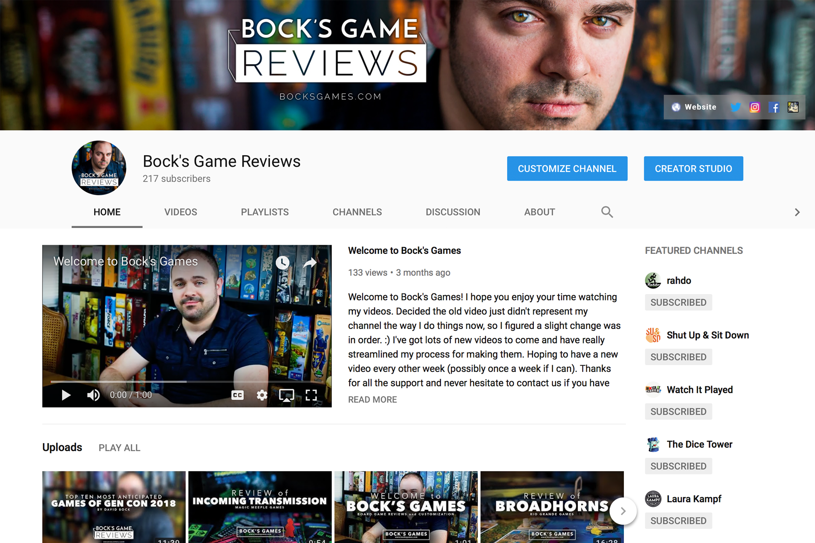Select the Home tab

tap(107, 212)
